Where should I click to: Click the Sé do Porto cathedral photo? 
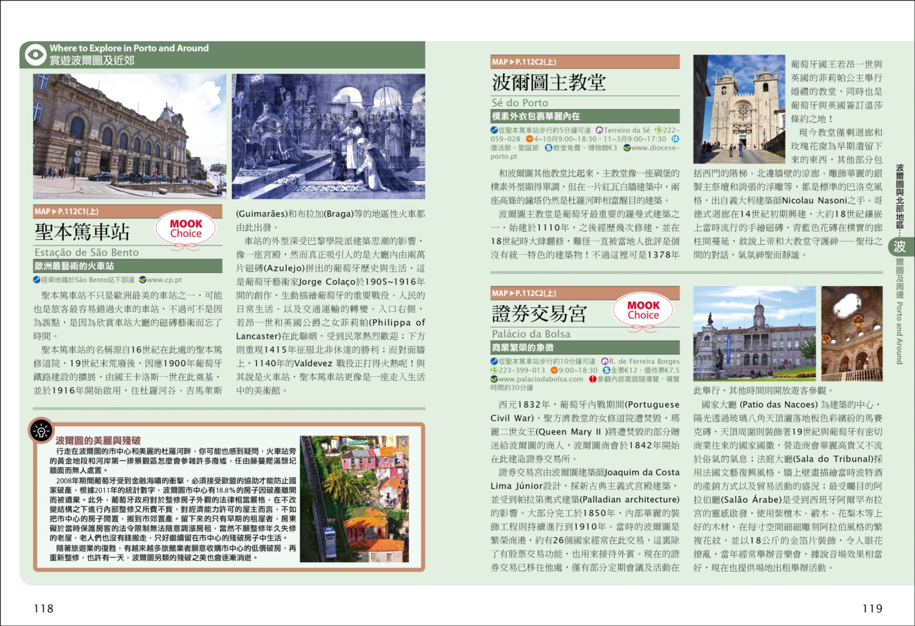point(739,110)
